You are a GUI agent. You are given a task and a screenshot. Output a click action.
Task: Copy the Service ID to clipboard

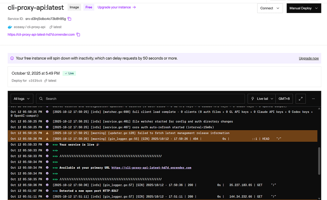click(70, 19)
